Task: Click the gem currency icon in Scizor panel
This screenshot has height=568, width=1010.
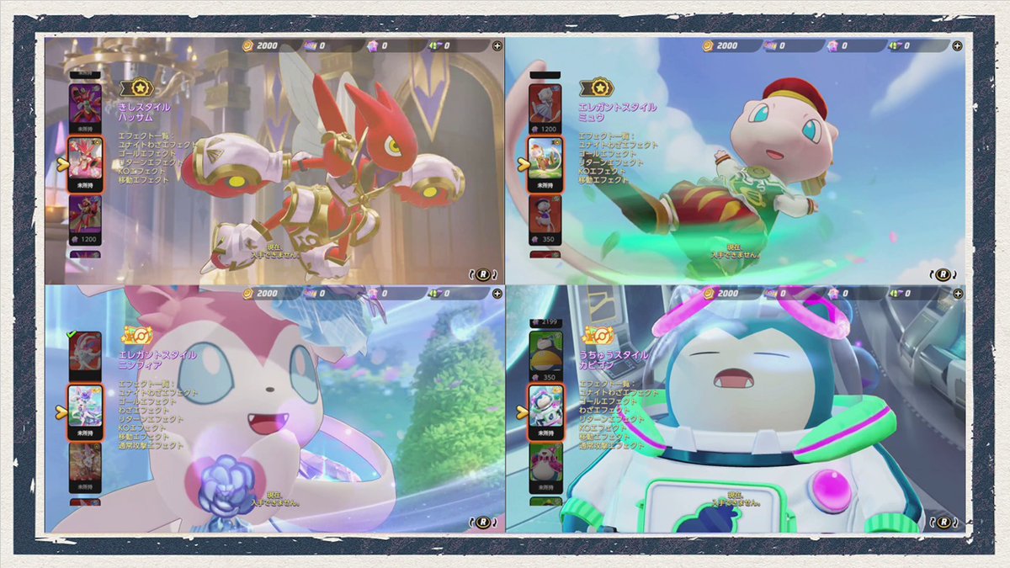Action: pyautogui.click(x=373, y=45)
